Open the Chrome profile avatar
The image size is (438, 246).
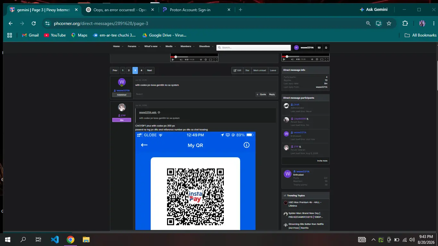point(422,23)
